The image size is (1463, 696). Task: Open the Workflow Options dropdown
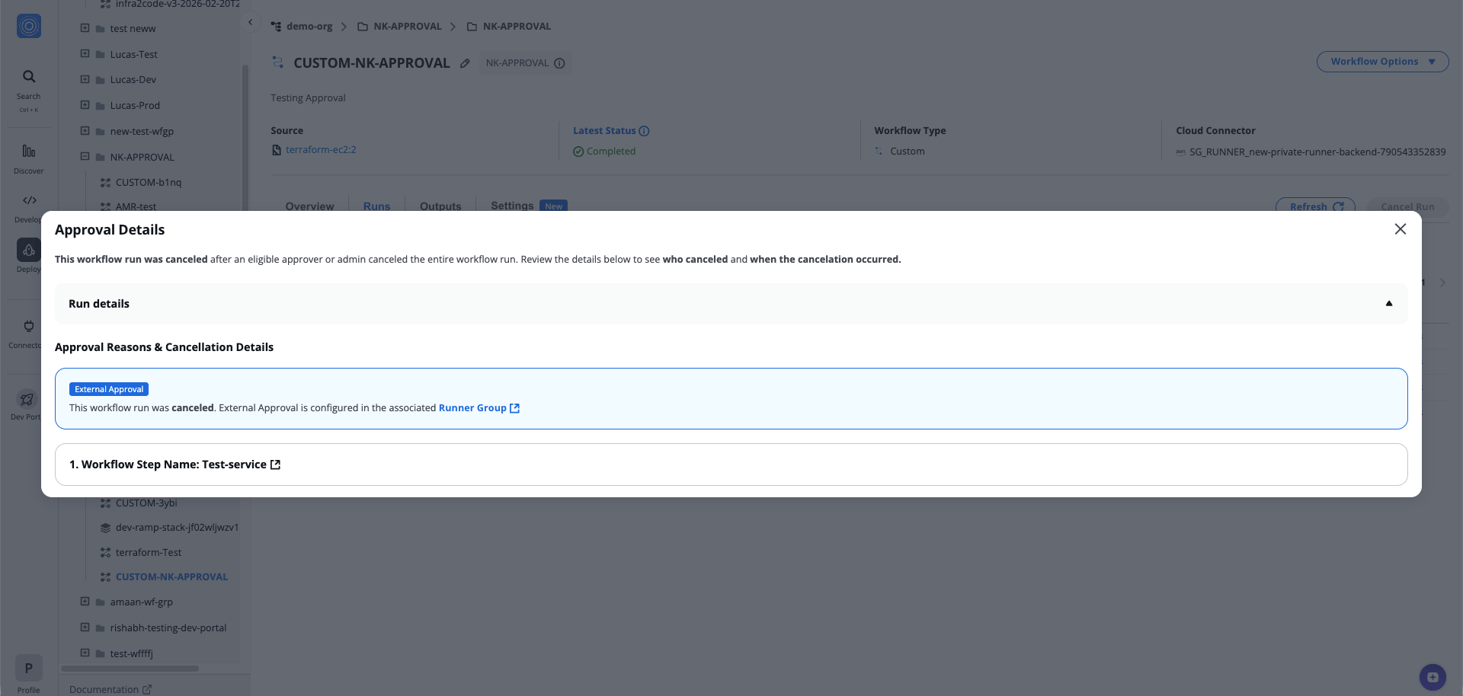click(1382, 62)
